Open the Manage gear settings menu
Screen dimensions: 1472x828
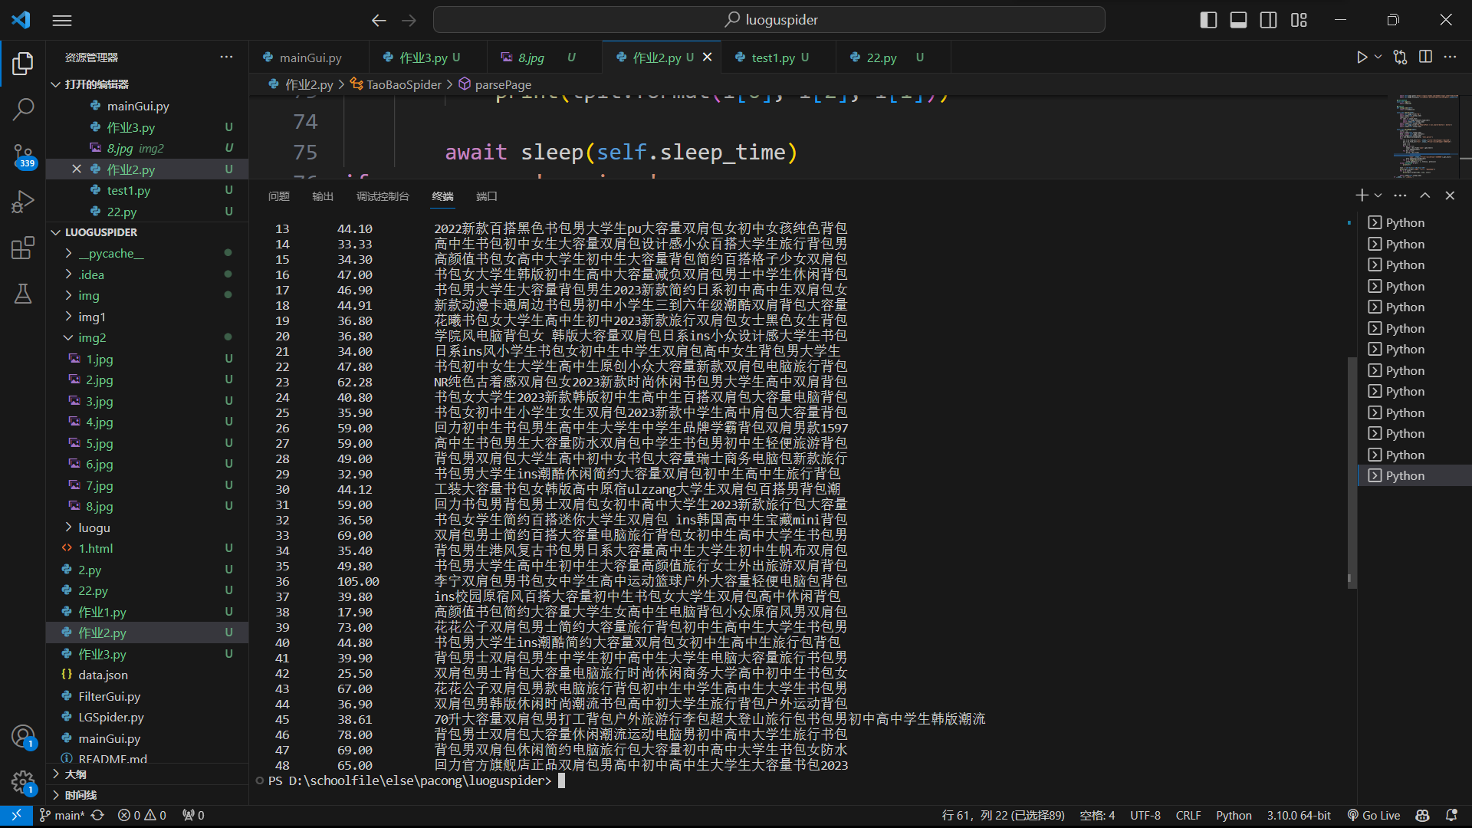click(x=23, y=782)
